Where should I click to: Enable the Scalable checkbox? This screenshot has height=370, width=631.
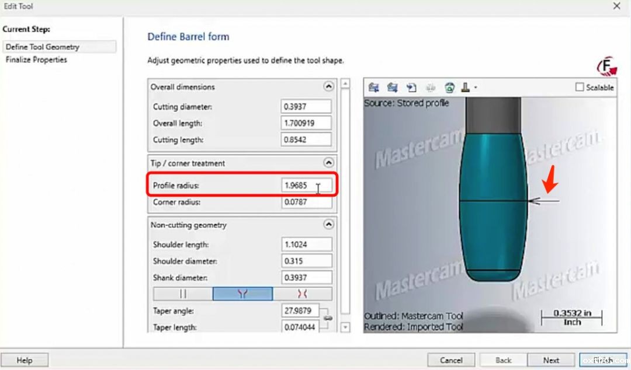pyautogui.click(x=580, y=87)
